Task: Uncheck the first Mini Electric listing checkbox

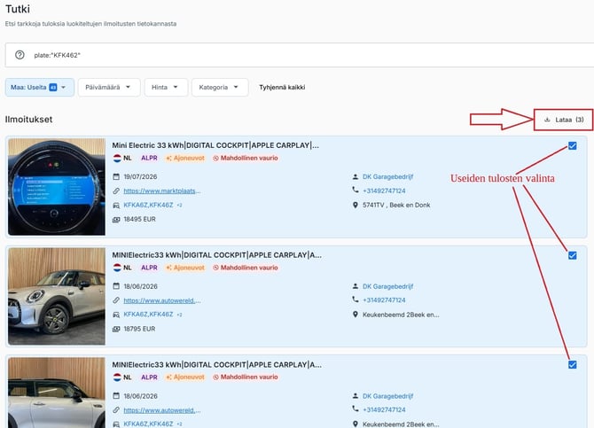Action: [x=573, y=146]
